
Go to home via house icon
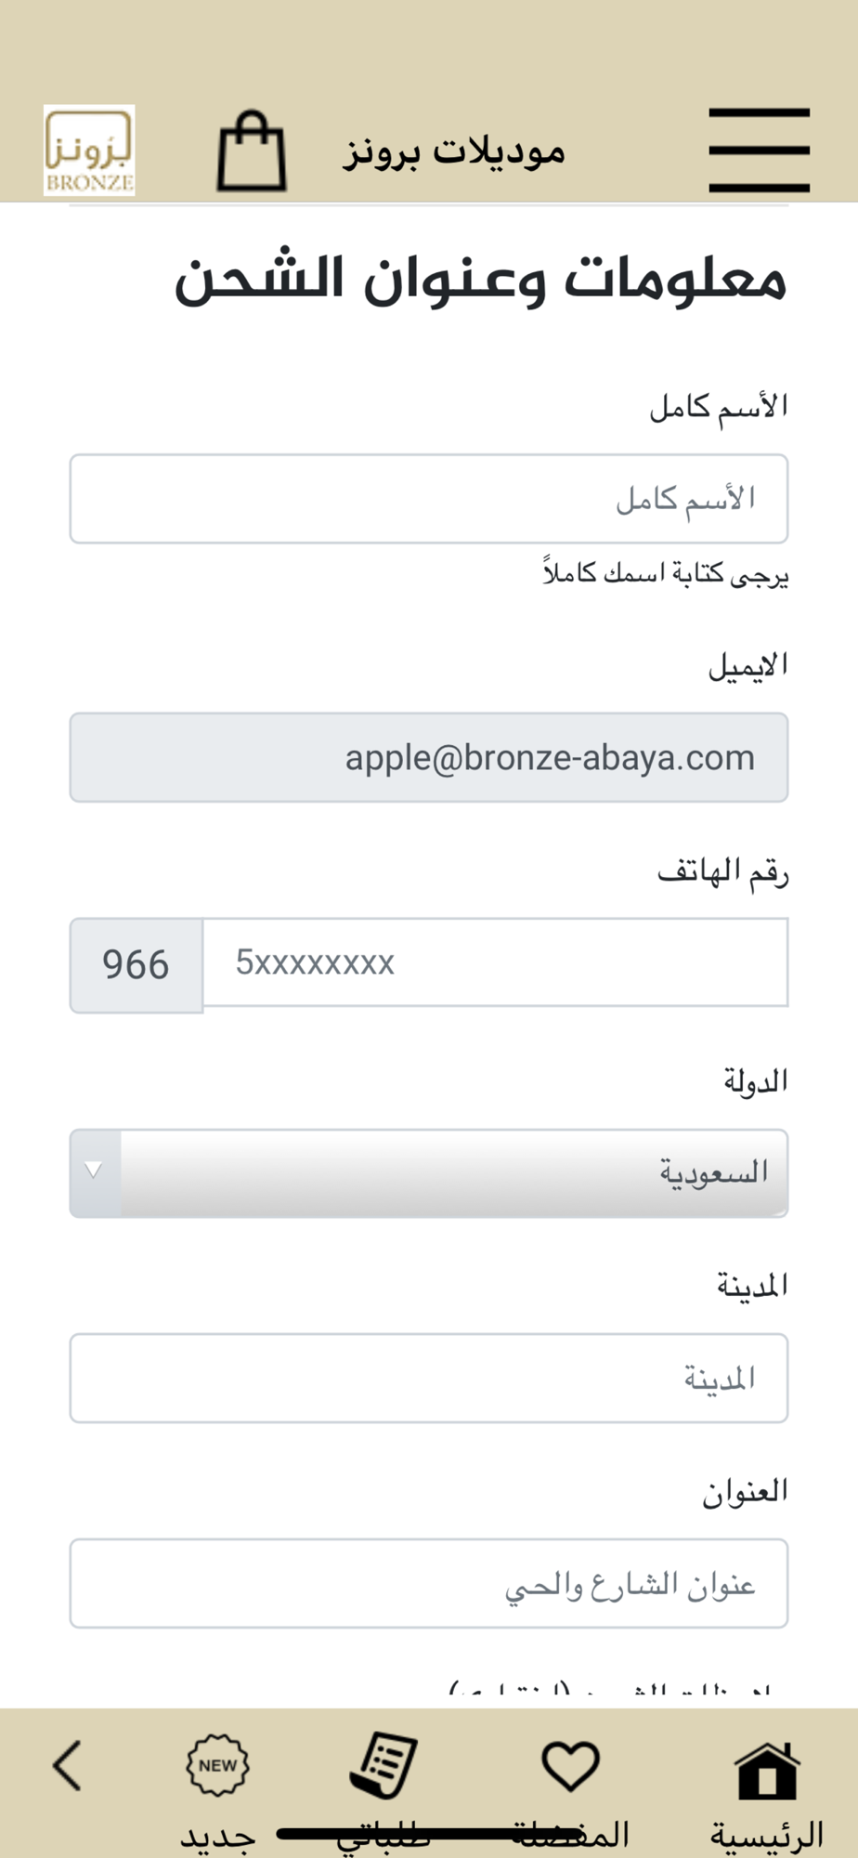point(766,1770)
